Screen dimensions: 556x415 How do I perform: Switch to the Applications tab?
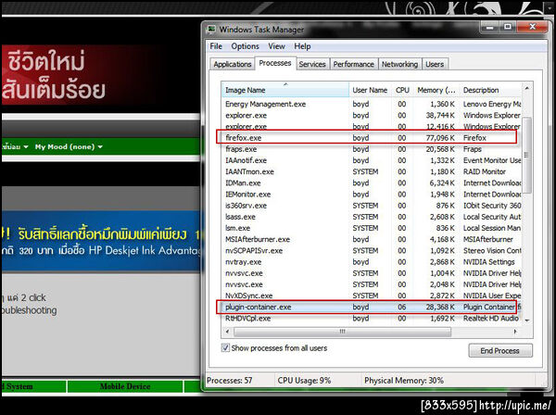tap(233, 64)
